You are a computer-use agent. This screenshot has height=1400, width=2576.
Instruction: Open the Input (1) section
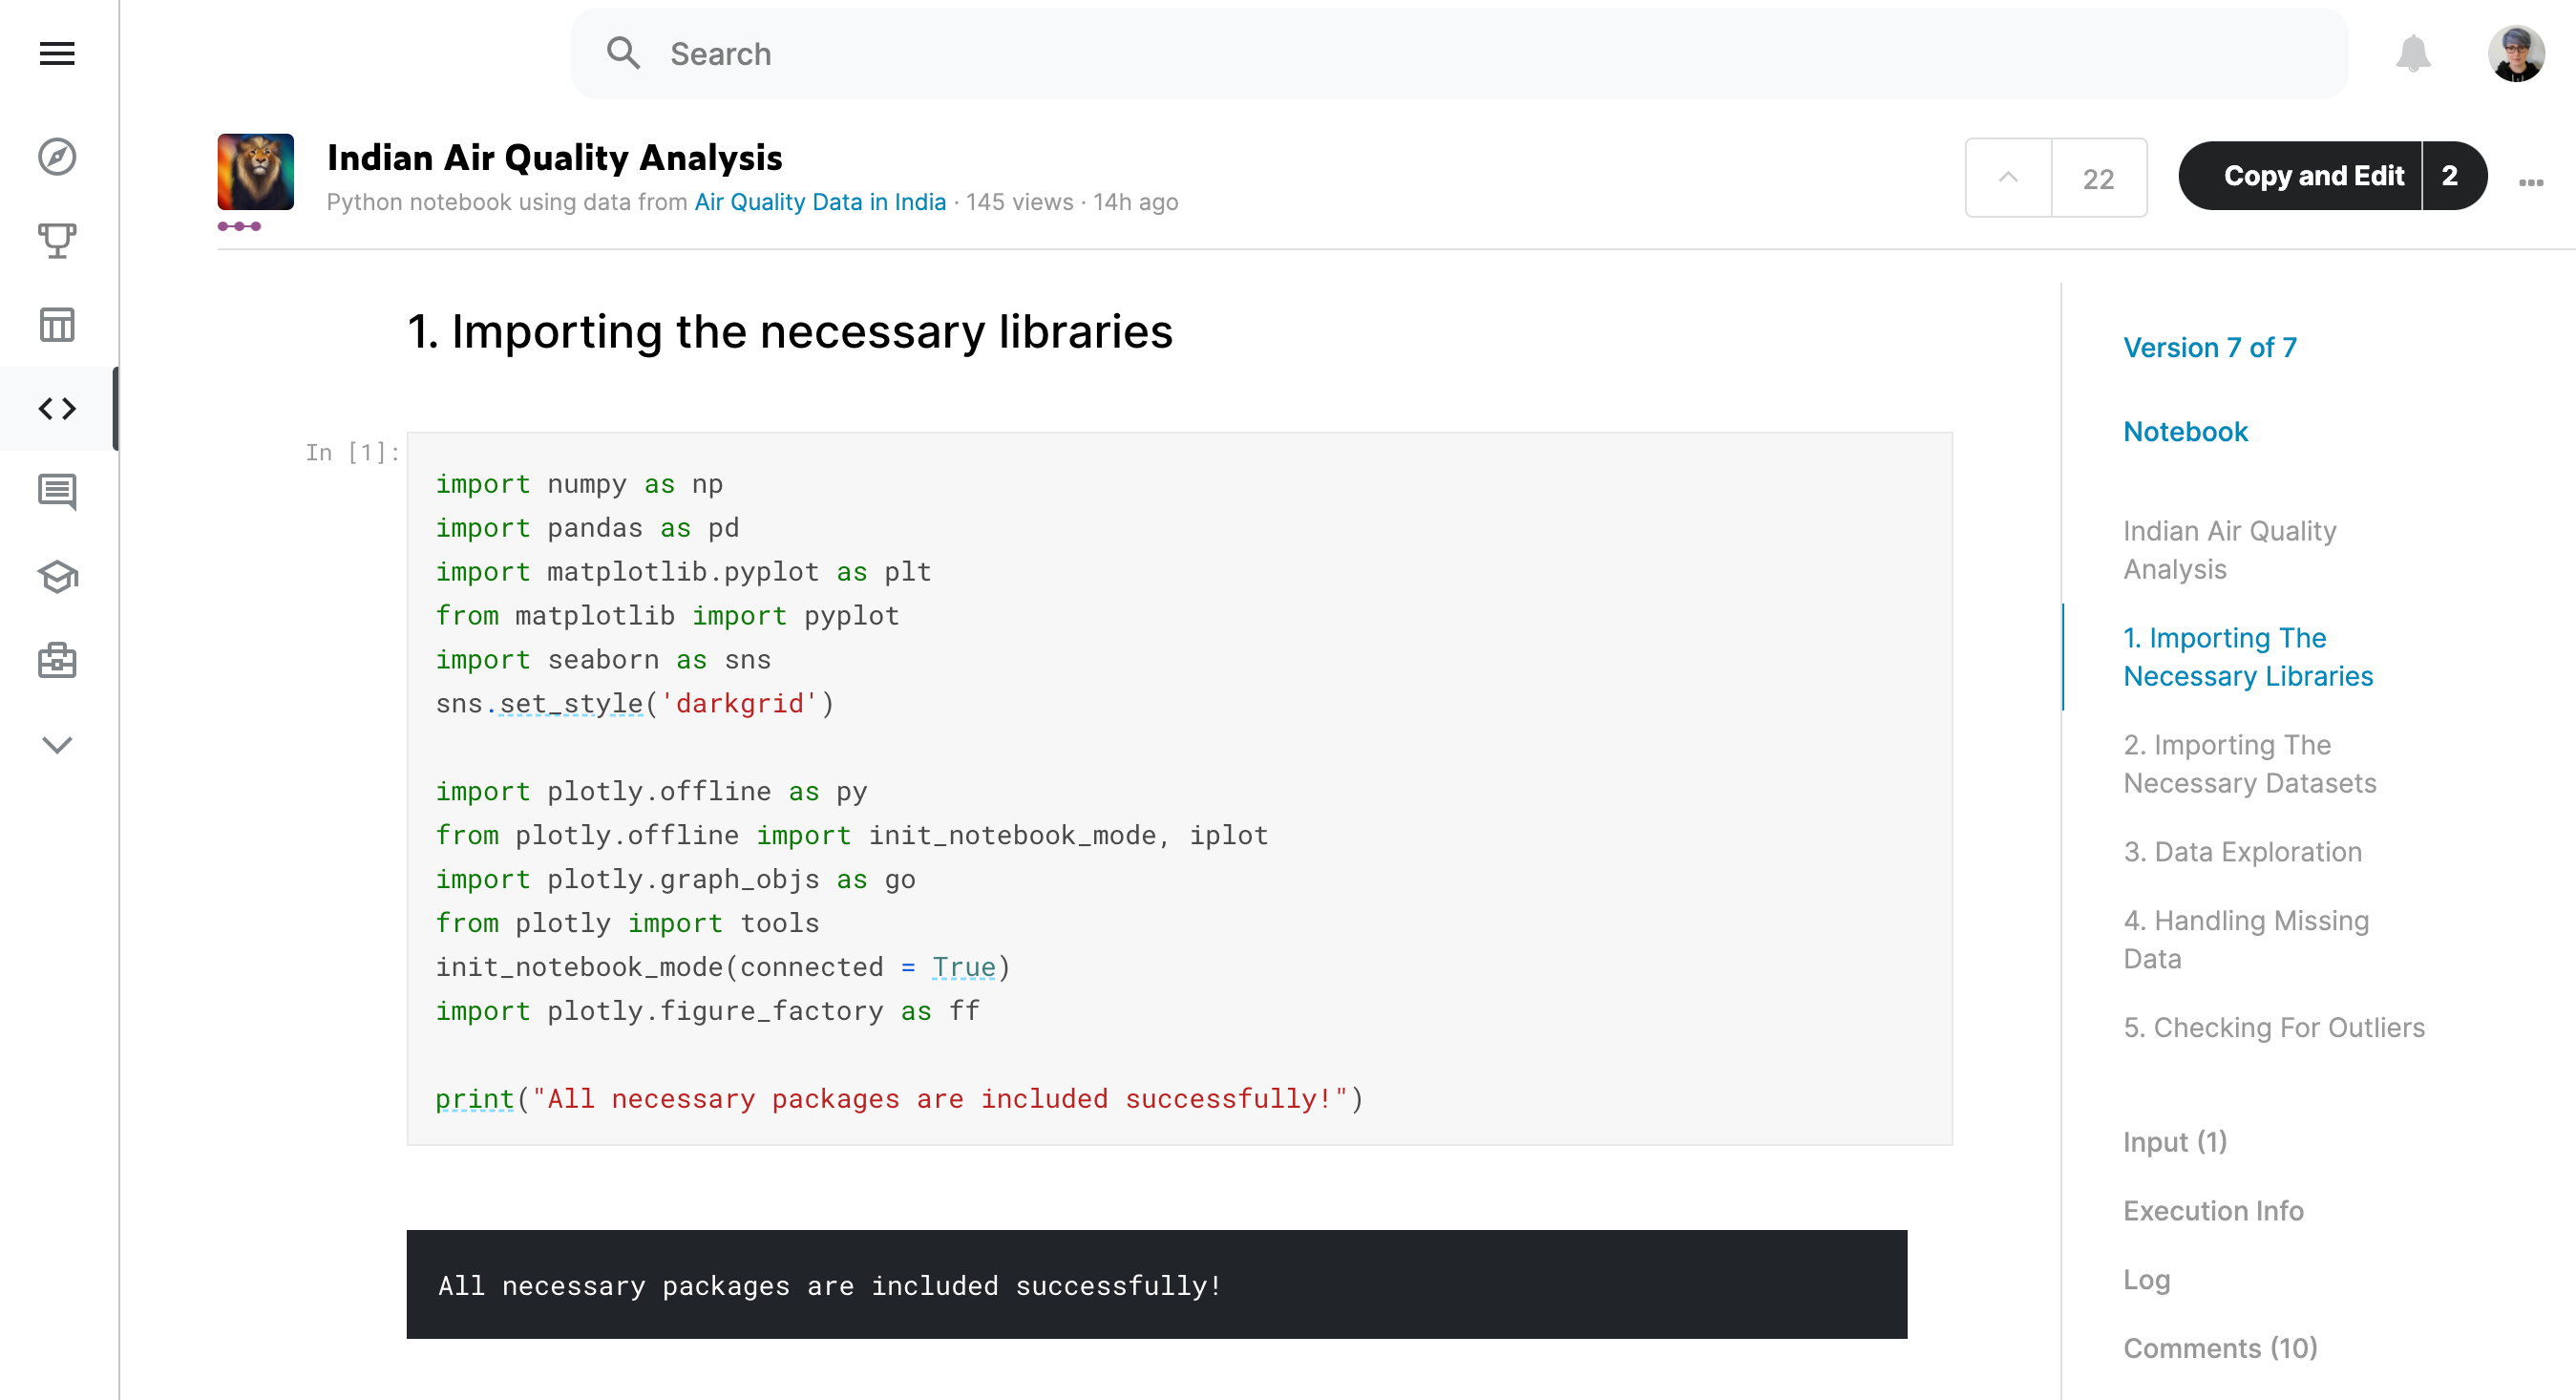[2174, 1141]
